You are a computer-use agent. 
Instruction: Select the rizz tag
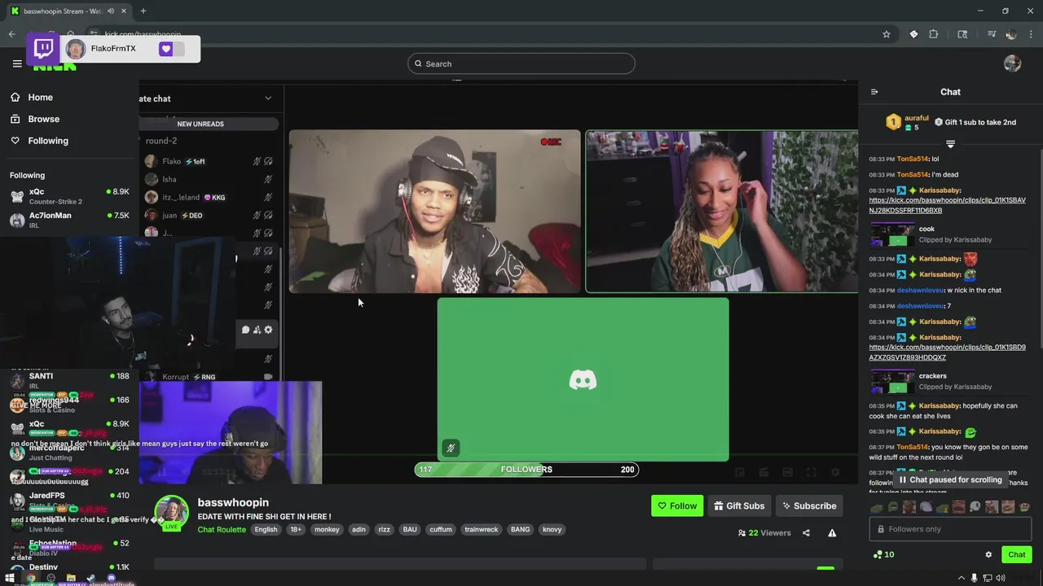[385, 529]
